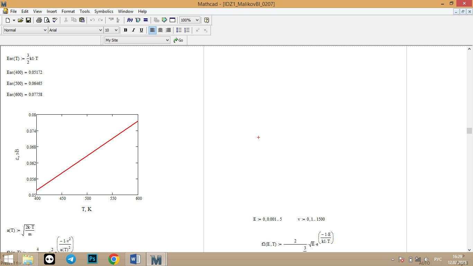The image size is (473, 266).
Task: Click the E := 0,0.001..5 range definition
Action: click(268, 219)
